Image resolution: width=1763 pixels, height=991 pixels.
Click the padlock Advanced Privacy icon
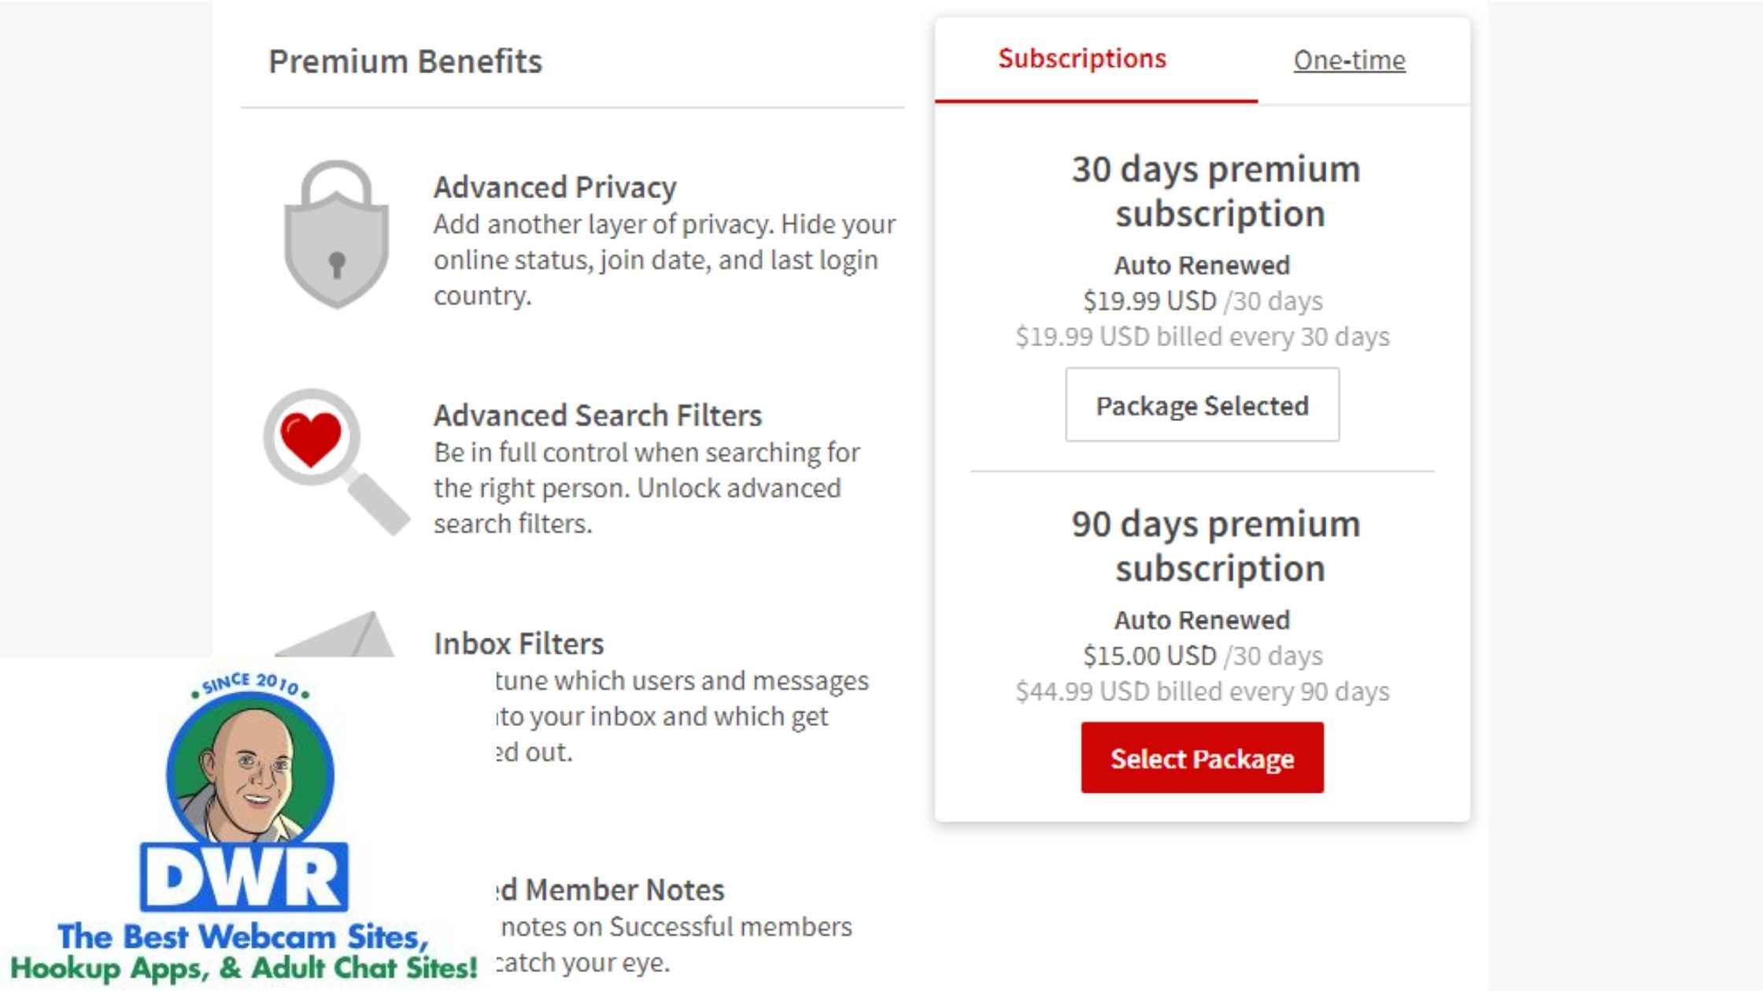[336, 234]
